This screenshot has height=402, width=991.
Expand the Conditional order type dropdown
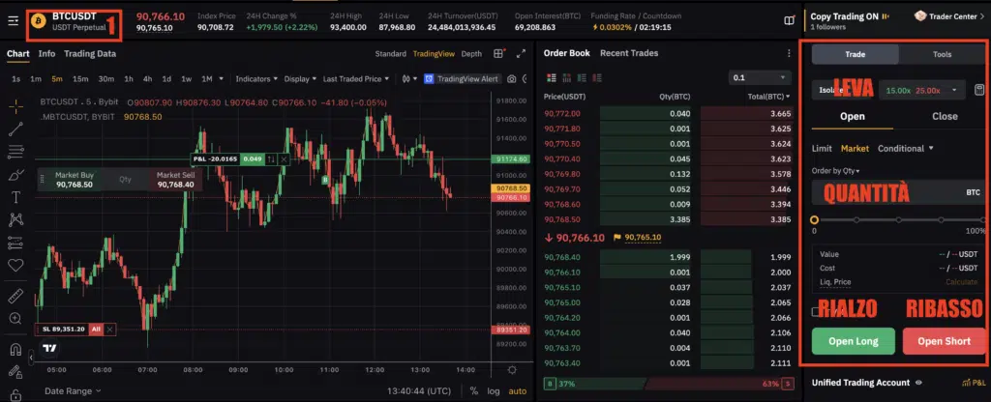(906, 148)
